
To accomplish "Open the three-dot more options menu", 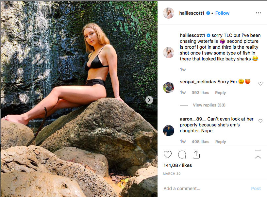I will tap(258, 13).
